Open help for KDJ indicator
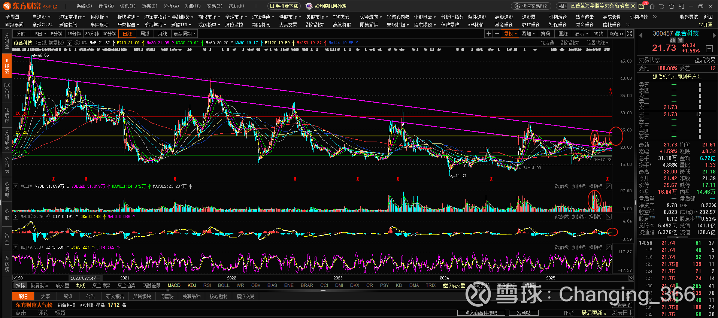 pos(16,247)
